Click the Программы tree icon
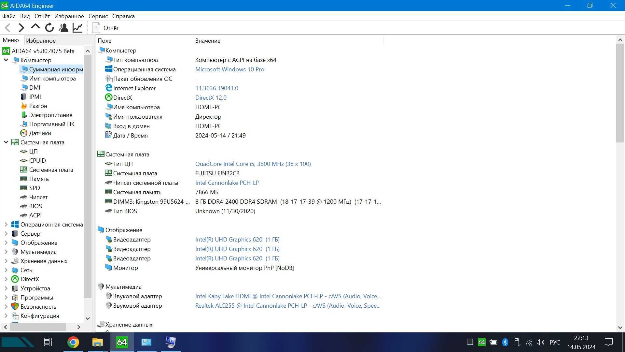 (15, 298)
